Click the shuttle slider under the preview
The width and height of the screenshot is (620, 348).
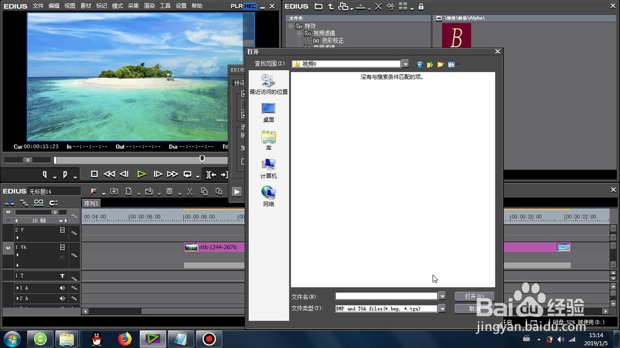tap(28, 160)
